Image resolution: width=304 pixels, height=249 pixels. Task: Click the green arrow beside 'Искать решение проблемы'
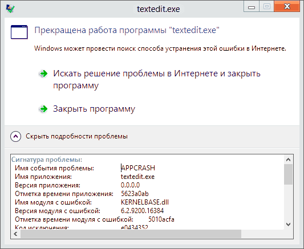point(43,74)
